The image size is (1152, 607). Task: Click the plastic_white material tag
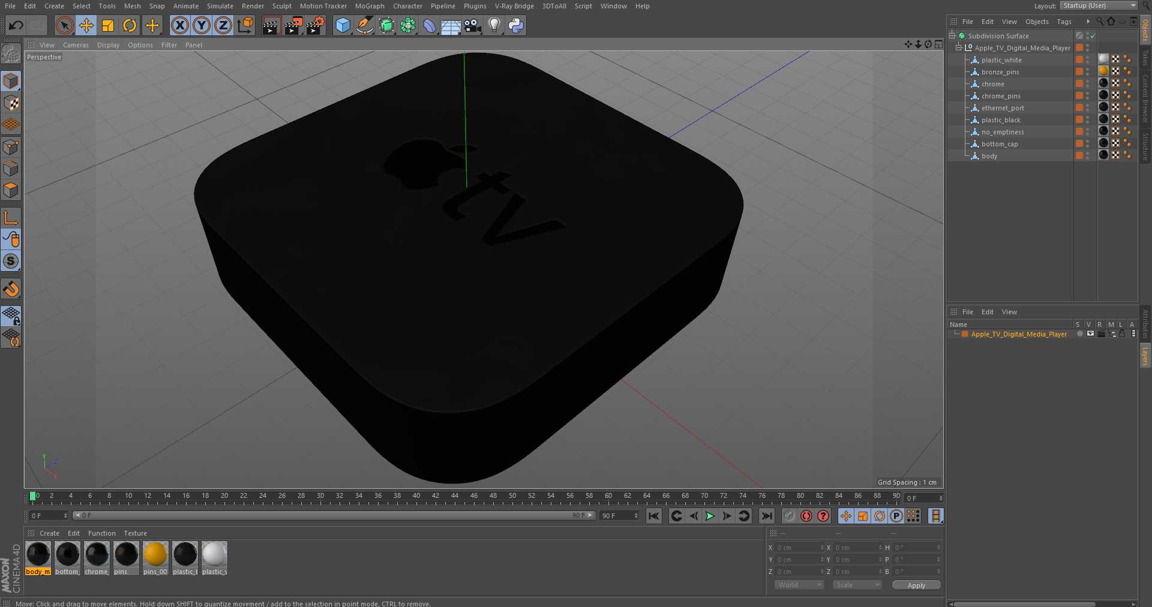coord(1103,59)
